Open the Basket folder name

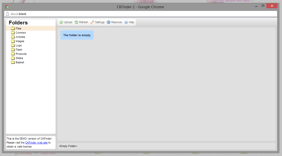tap(20, 62)
